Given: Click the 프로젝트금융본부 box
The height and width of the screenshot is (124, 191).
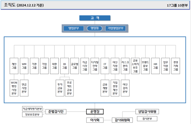Looking at the screenshot, I should pos(69,88).
